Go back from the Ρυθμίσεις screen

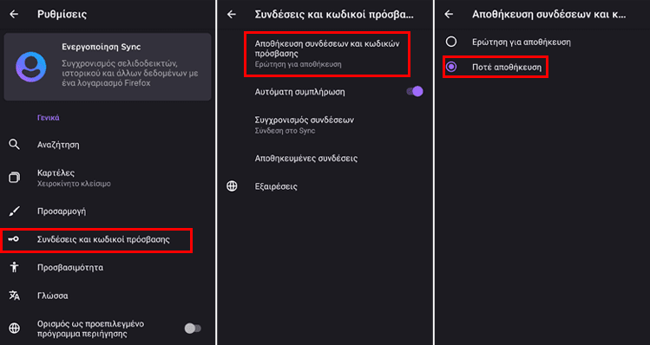(14, 14)
